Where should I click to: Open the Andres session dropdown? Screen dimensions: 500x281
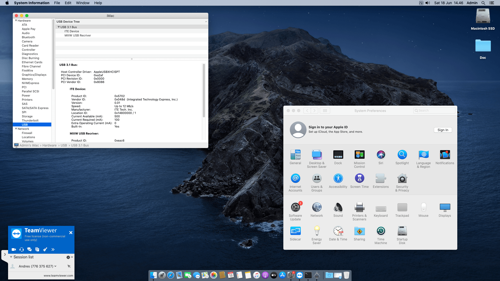point(55,266)
